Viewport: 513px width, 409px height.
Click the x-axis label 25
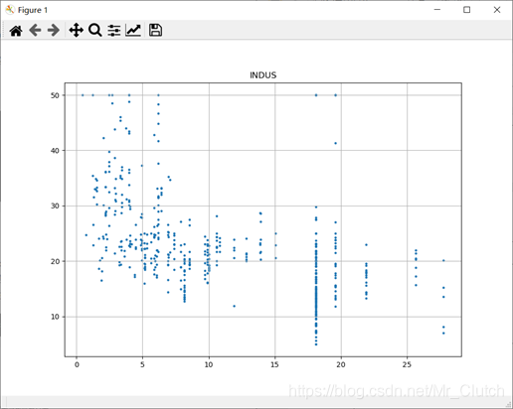click(407, 364)
